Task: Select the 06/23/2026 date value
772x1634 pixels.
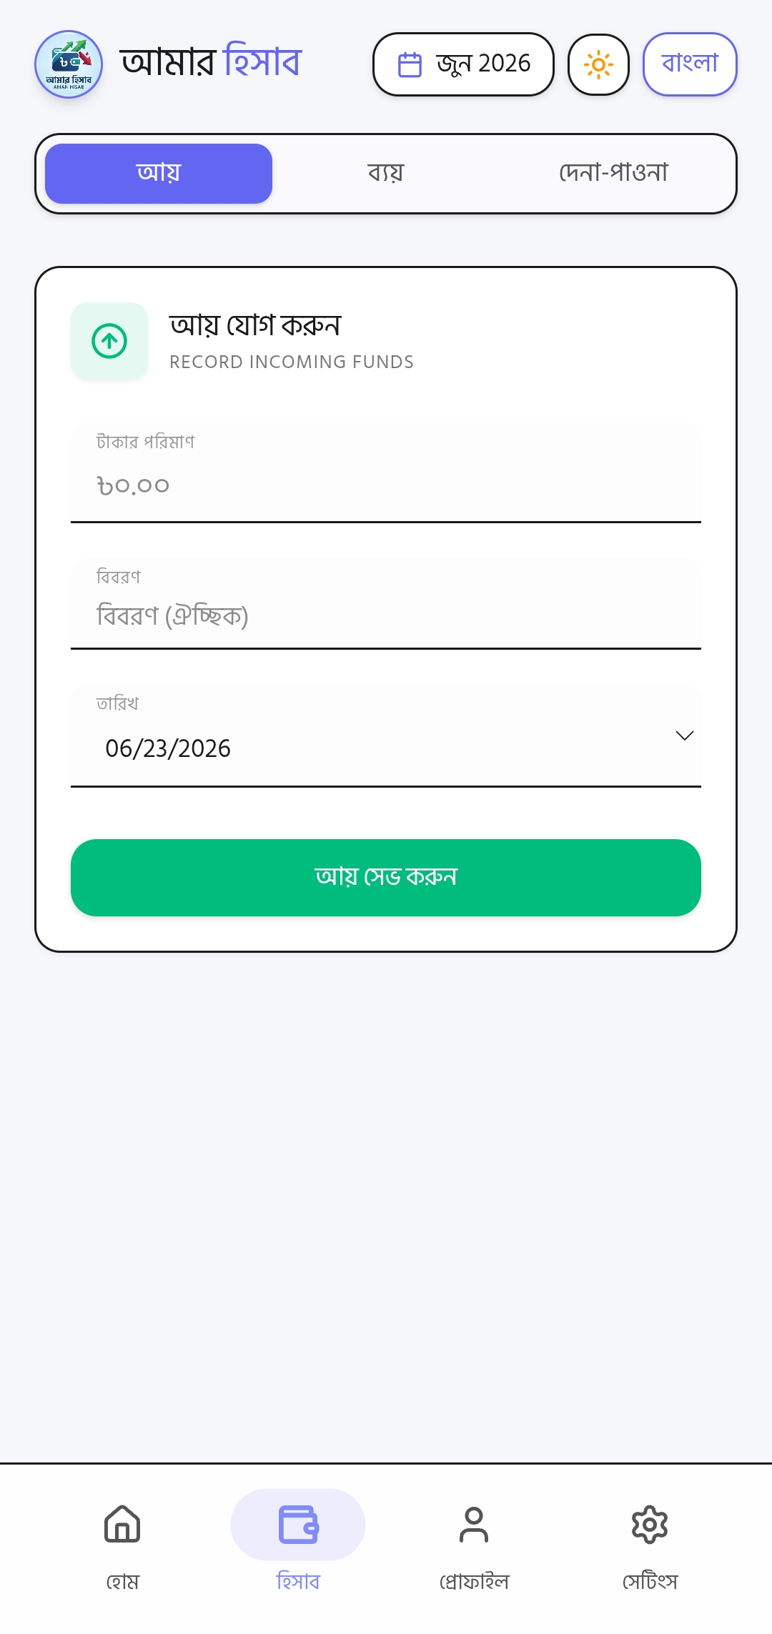Action: tap(168, 748)
